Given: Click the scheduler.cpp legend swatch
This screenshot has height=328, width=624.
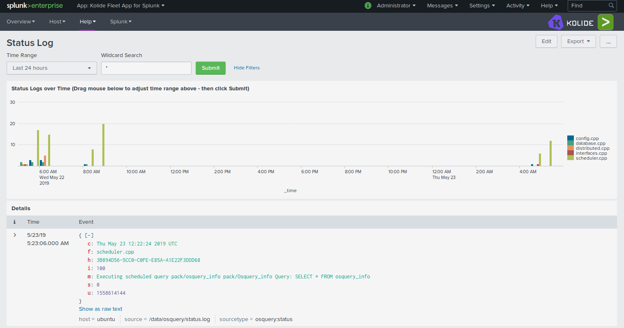Looking at the screenshot, I should (x=571, y=158).
